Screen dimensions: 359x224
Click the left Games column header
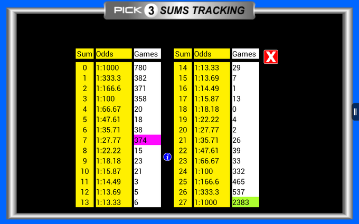point(147,54)
